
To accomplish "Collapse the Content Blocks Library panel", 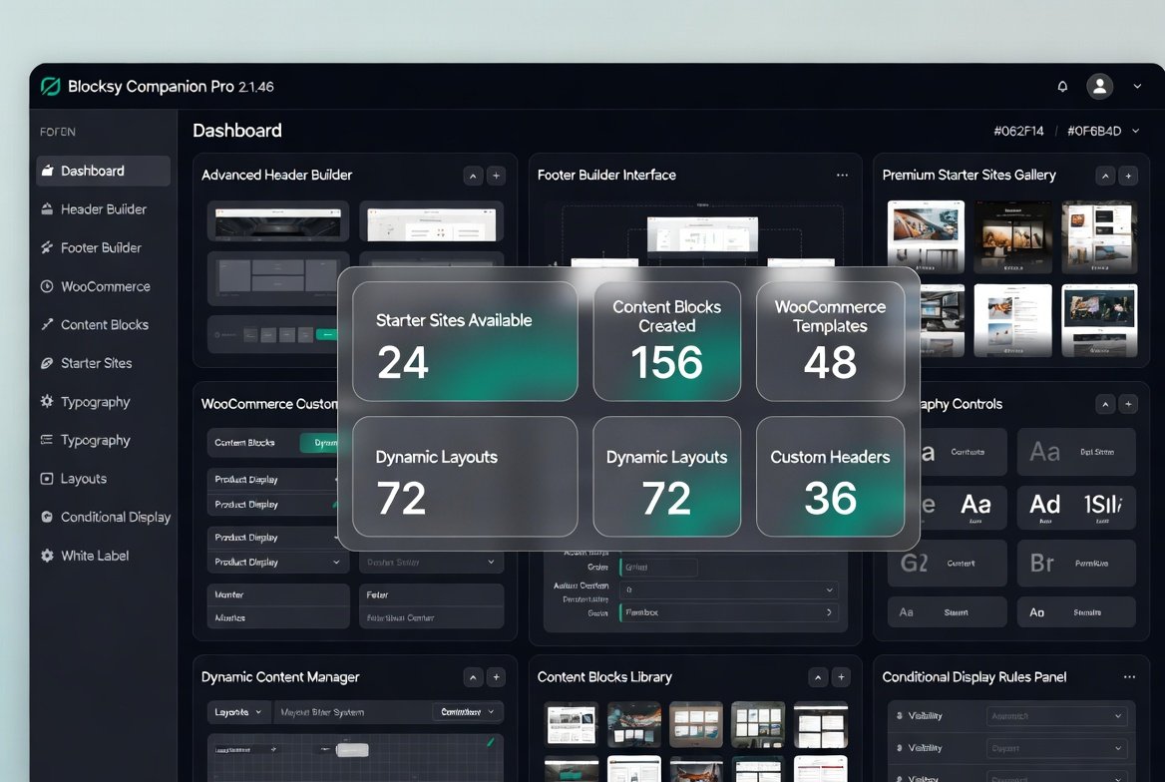I will point(817,677).
